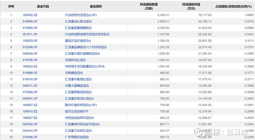This screenshot has height=140, width=255.
Task: Sort by 基金简称 column header
Action: 96,6
